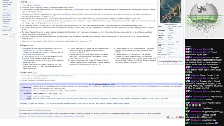Viewport: 224px width, 126px height.
Task: Open the OCLC label link in infobox
Action: coord(160,52)
